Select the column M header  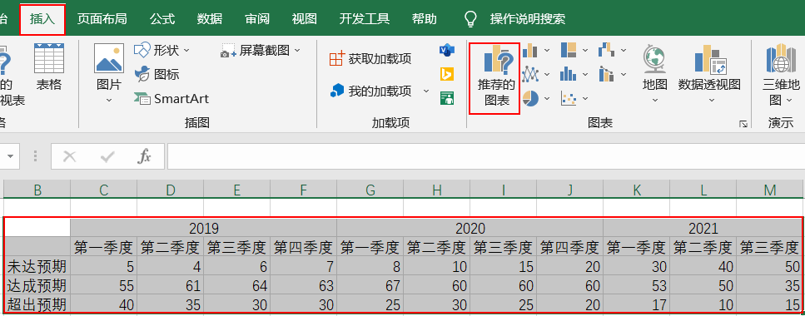[x=769, y=190]
